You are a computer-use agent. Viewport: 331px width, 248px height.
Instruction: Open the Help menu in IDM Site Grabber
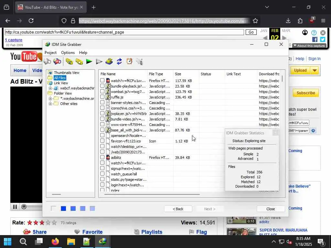click(83, 53)
